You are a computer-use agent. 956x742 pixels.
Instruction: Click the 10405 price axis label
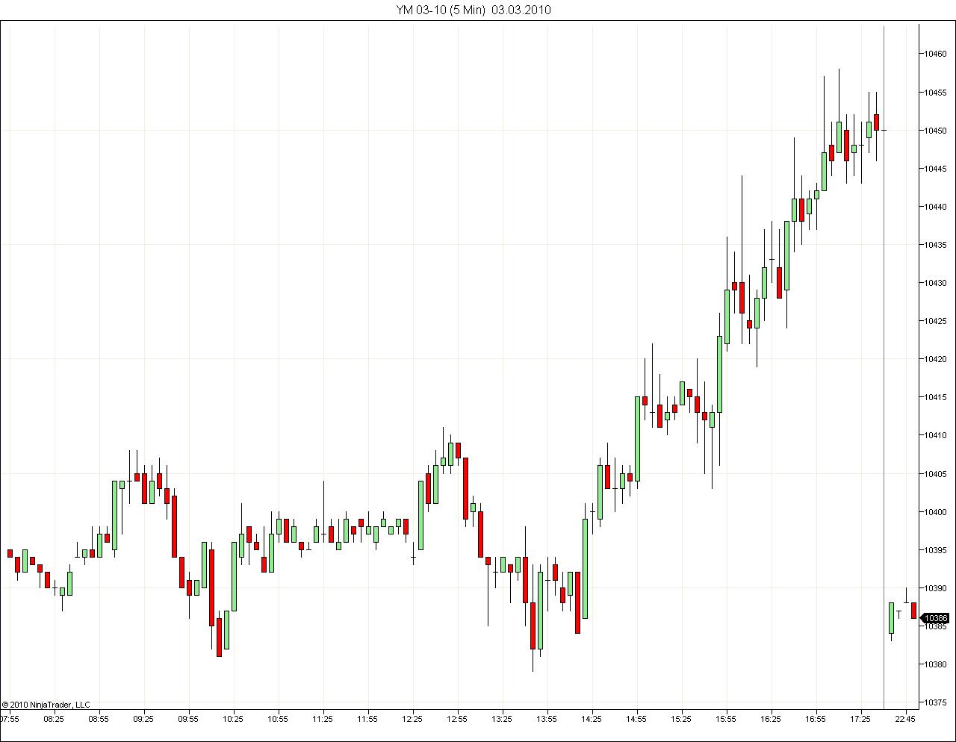point(936,474)
